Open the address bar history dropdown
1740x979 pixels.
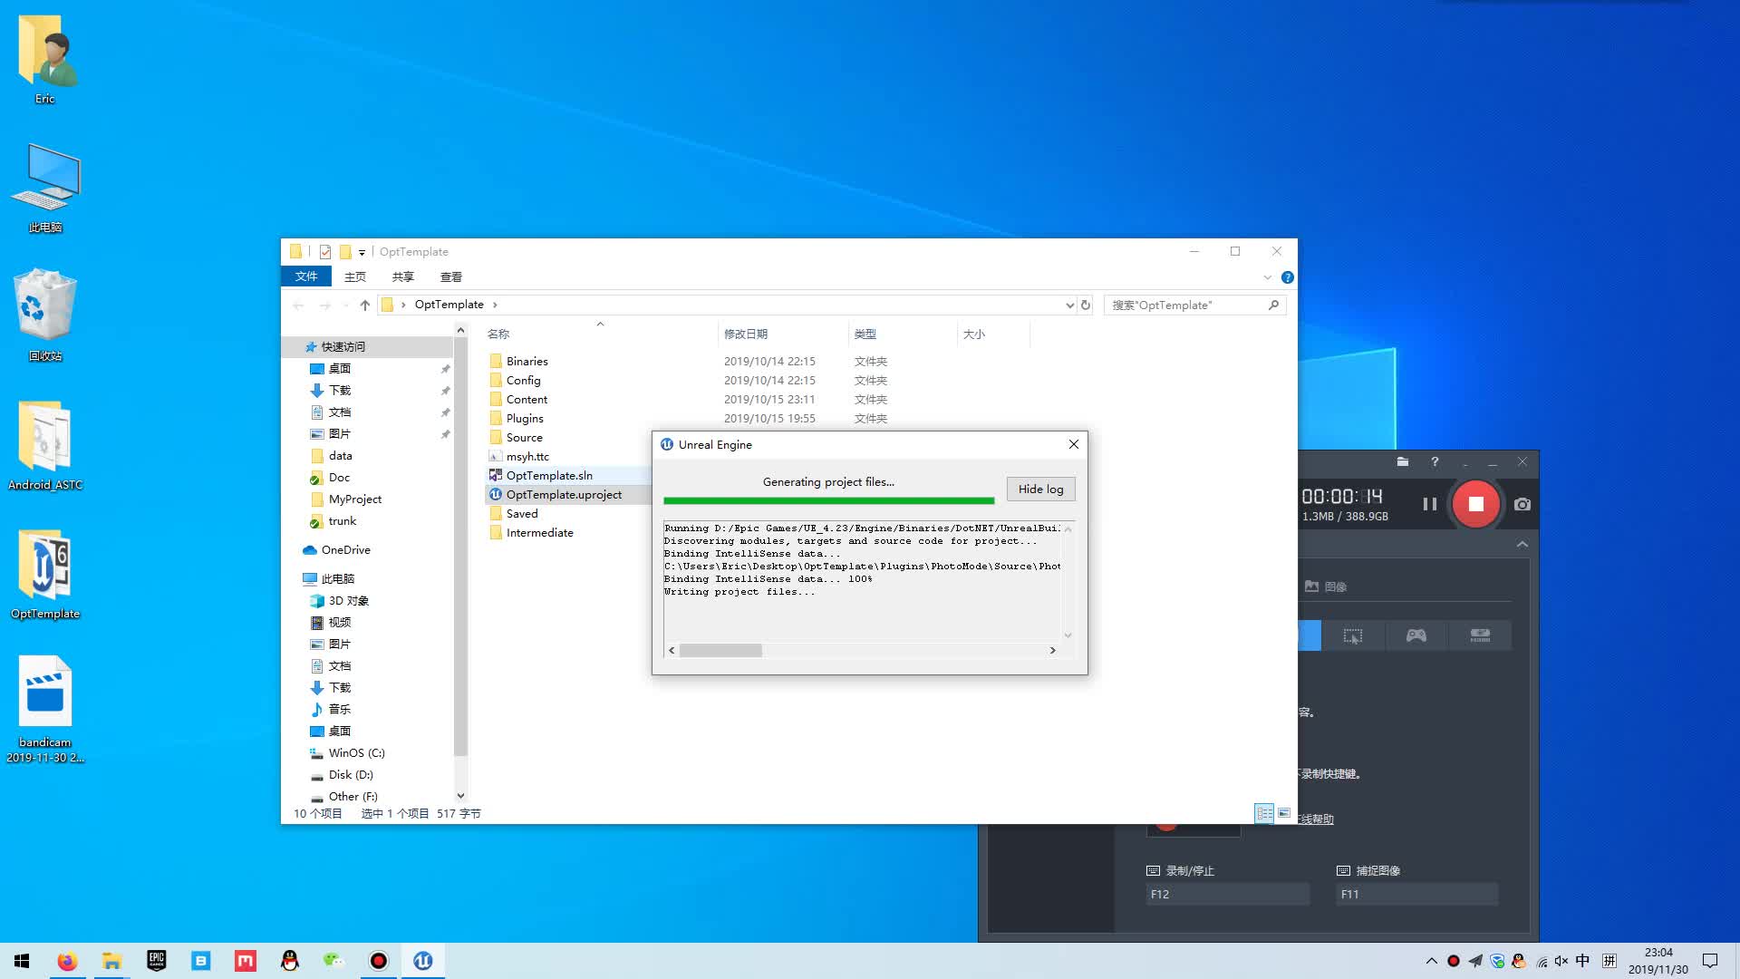[x=1069, y=305]
